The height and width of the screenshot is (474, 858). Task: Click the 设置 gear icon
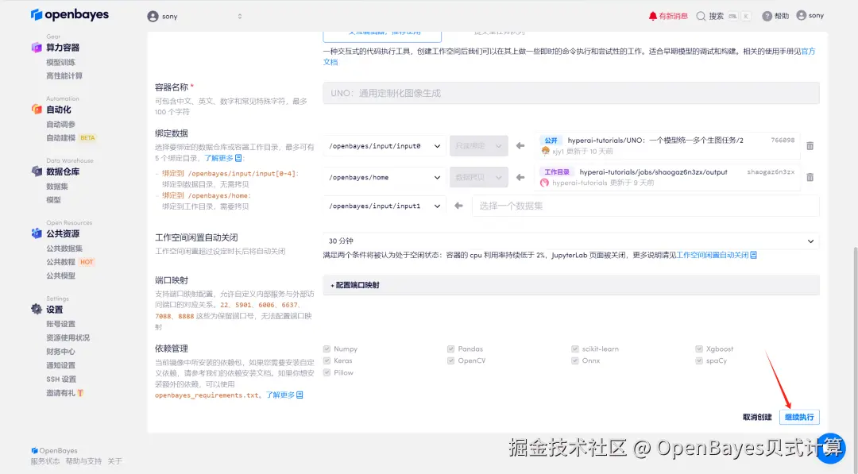point(37,310)
